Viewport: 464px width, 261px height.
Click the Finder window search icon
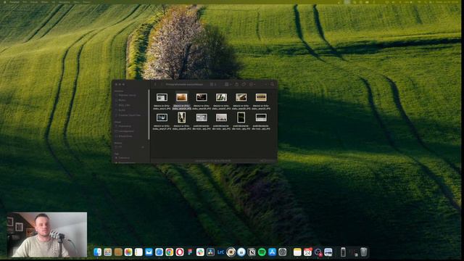(273, 84)
